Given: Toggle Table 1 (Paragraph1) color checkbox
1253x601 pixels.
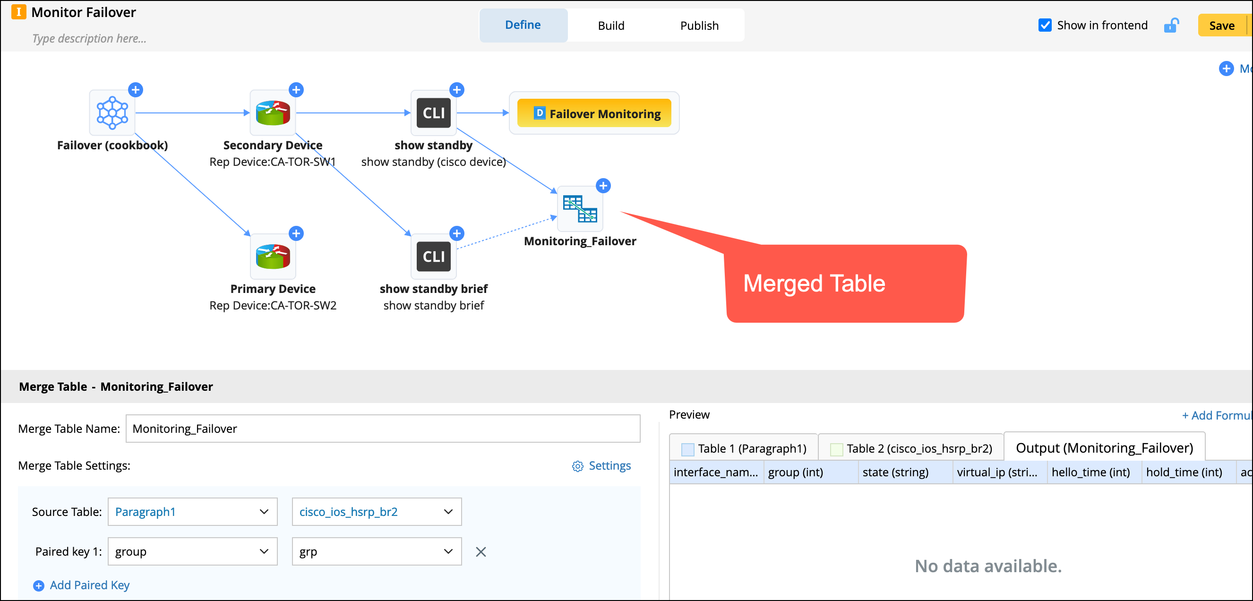Looking at the screenshot, I should (687, 449).
